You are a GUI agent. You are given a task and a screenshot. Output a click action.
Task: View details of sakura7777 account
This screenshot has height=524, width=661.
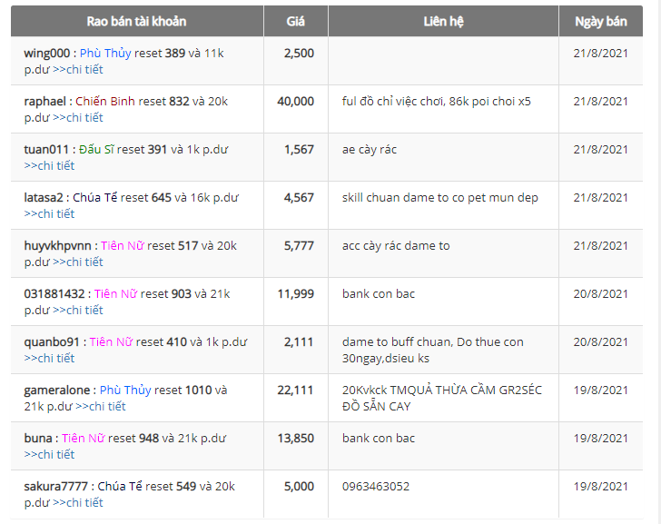click(x=78, y=502)
